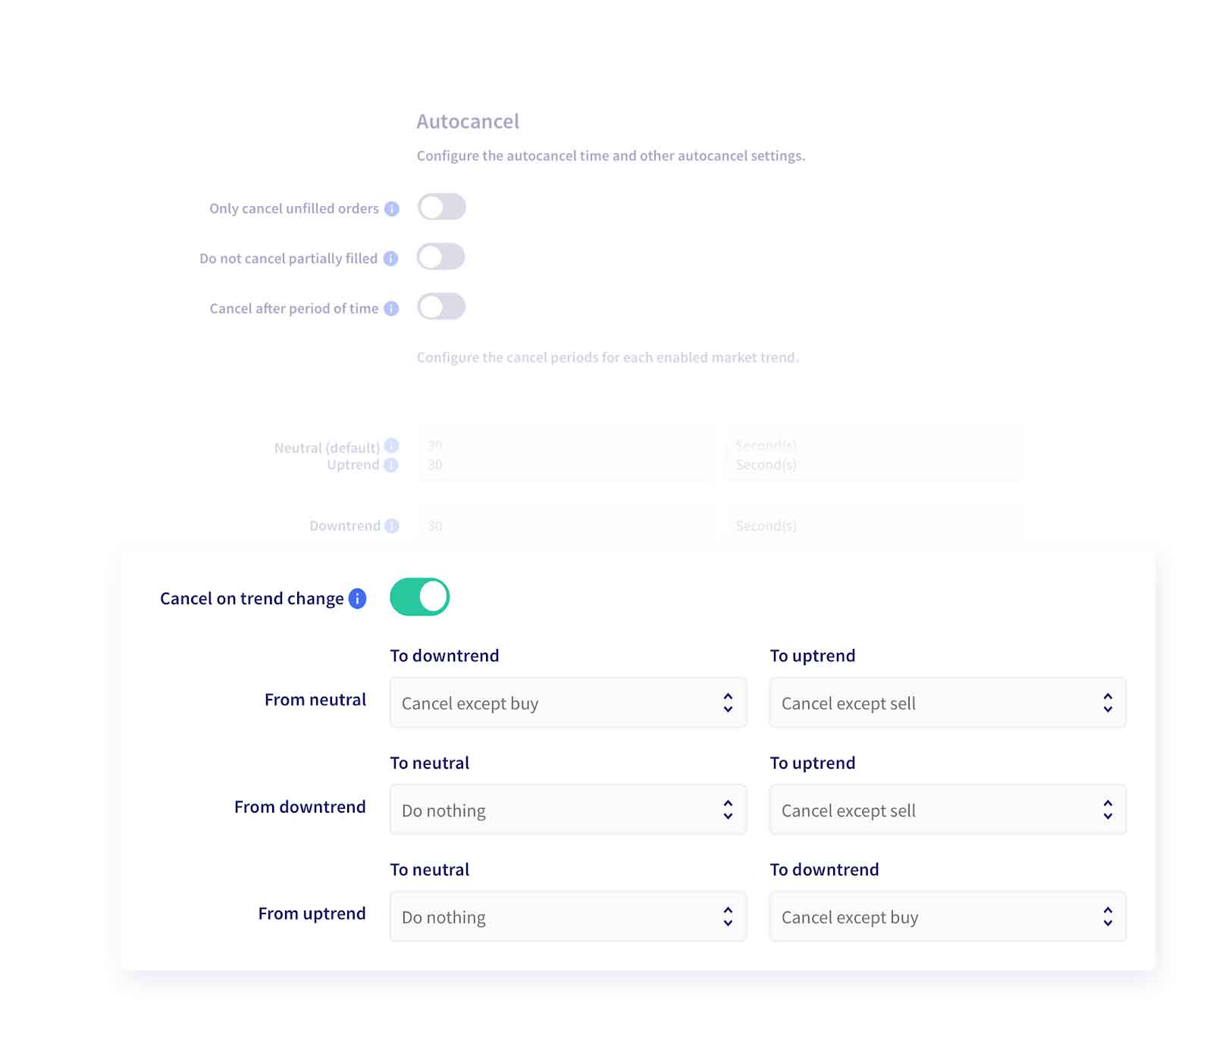Click the Autocancel section heading

click(468, 121)
